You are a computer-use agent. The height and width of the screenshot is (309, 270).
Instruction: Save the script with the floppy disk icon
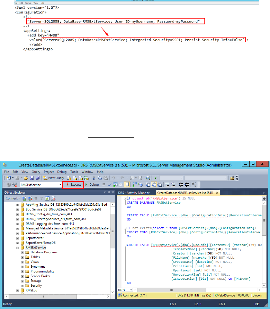point(32,178)
